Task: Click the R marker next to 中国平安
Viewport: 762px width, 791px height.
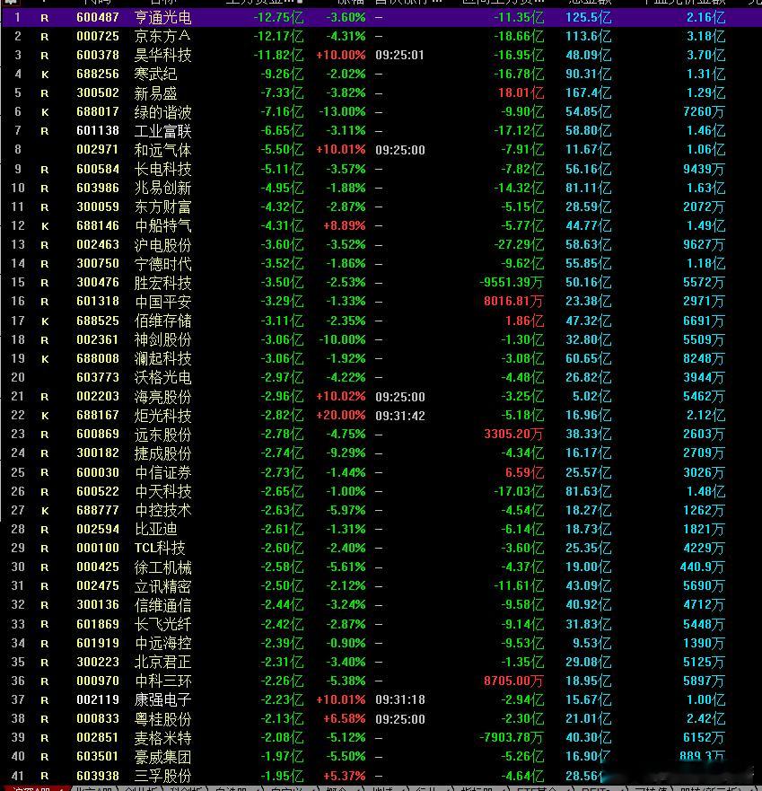Action: point(44,302)
